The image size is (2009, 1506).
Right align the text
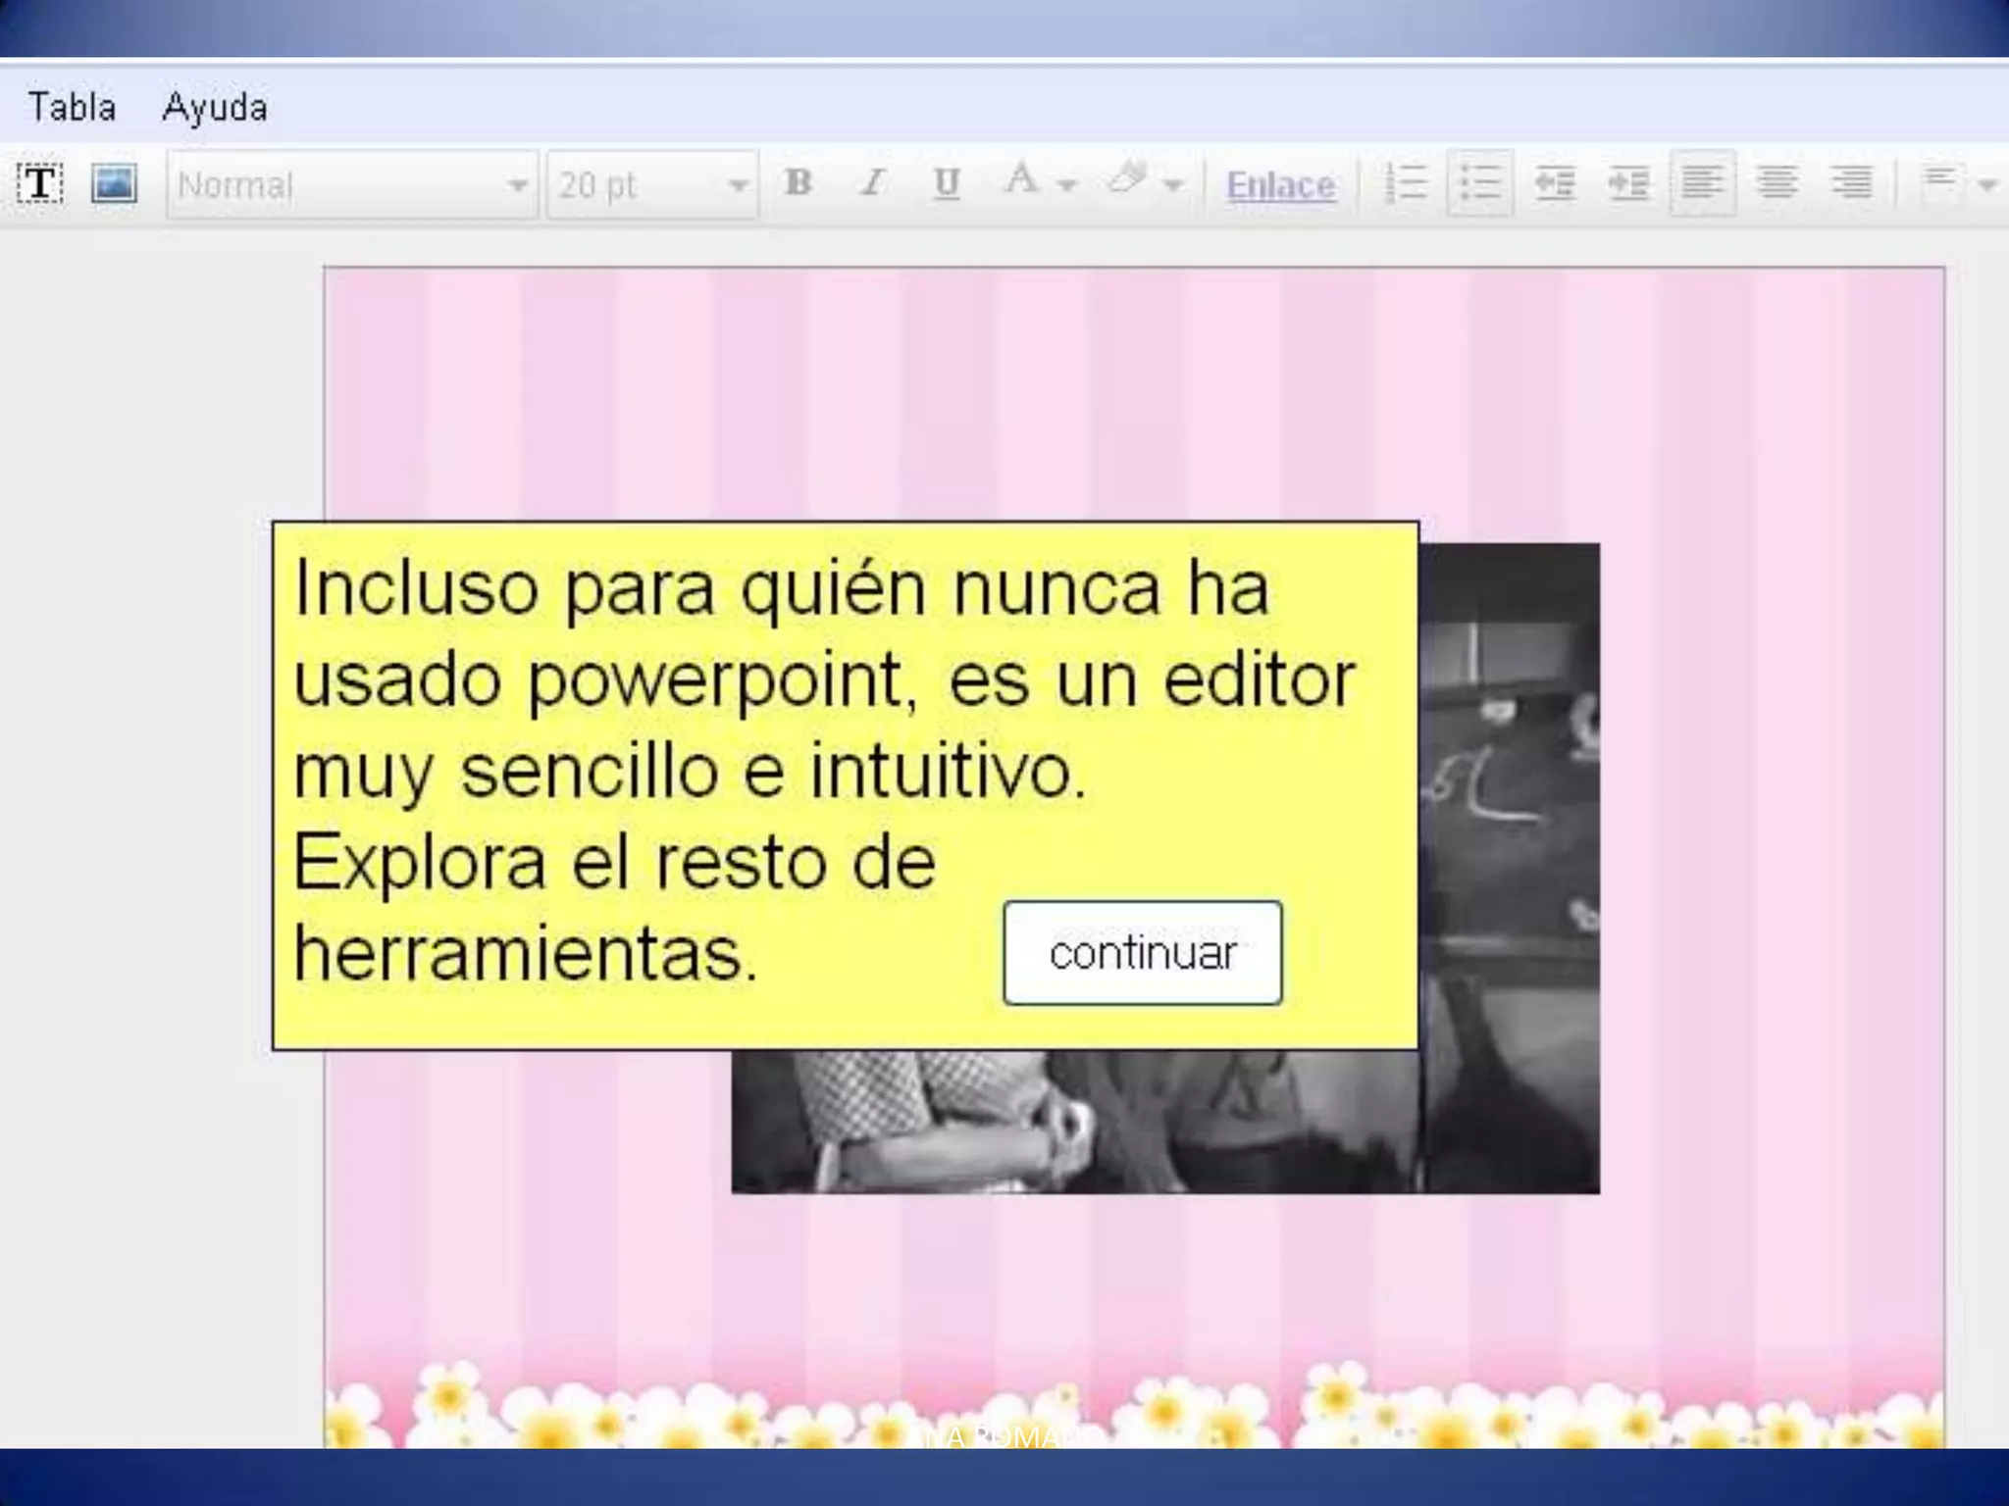(1851, 183)
